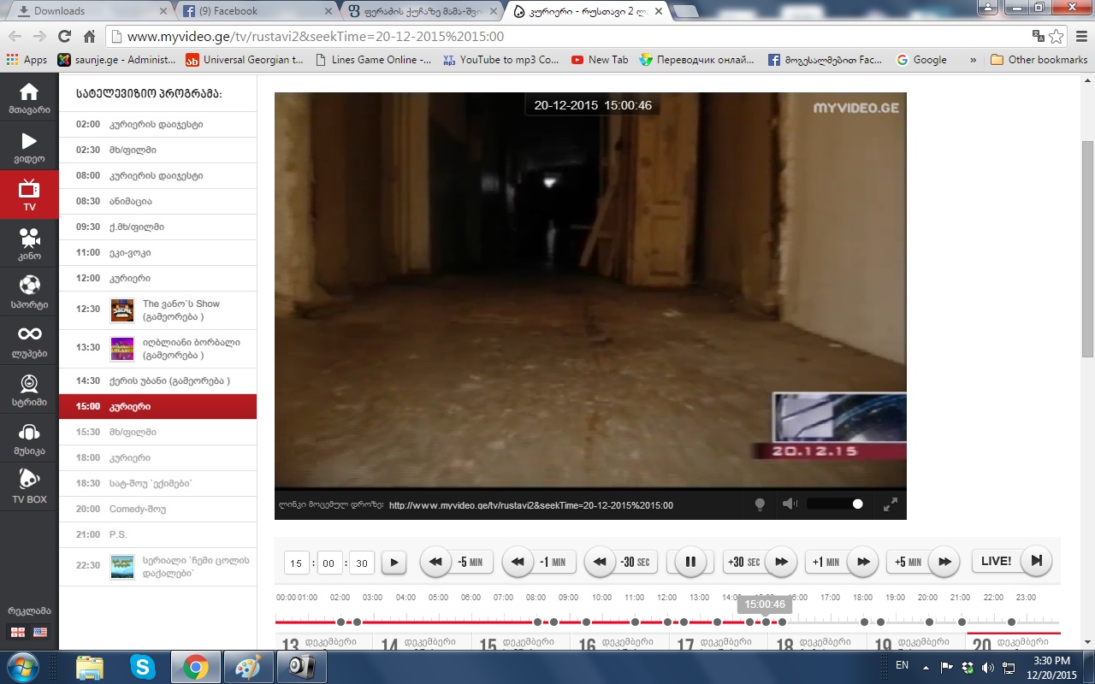Open the სპორტი soccer ball icon
The width and height of the screenshot is (1095, 684).
[29, 292]
